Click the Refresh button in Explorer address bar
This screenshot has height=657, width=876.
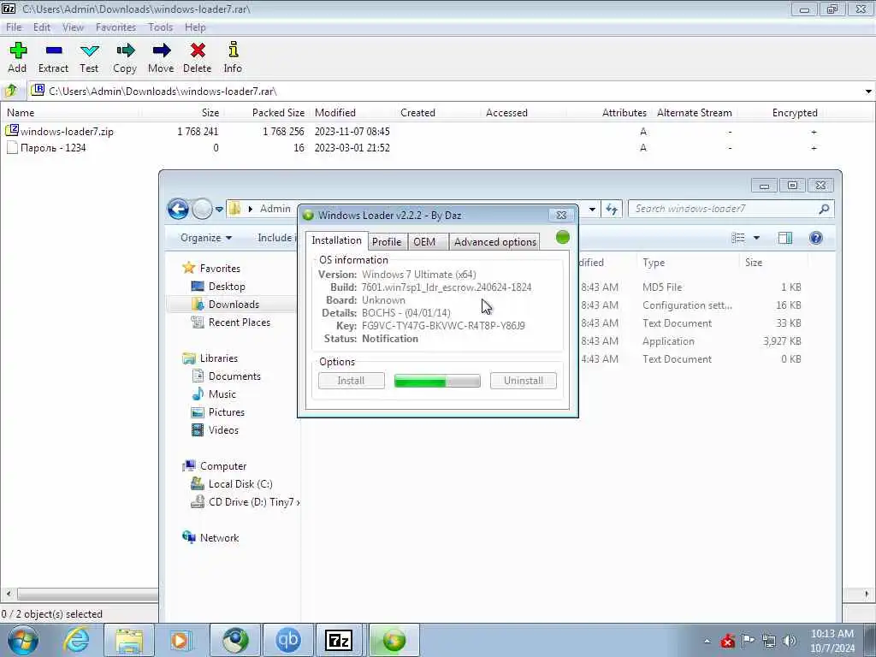click(x=612, y=210)
